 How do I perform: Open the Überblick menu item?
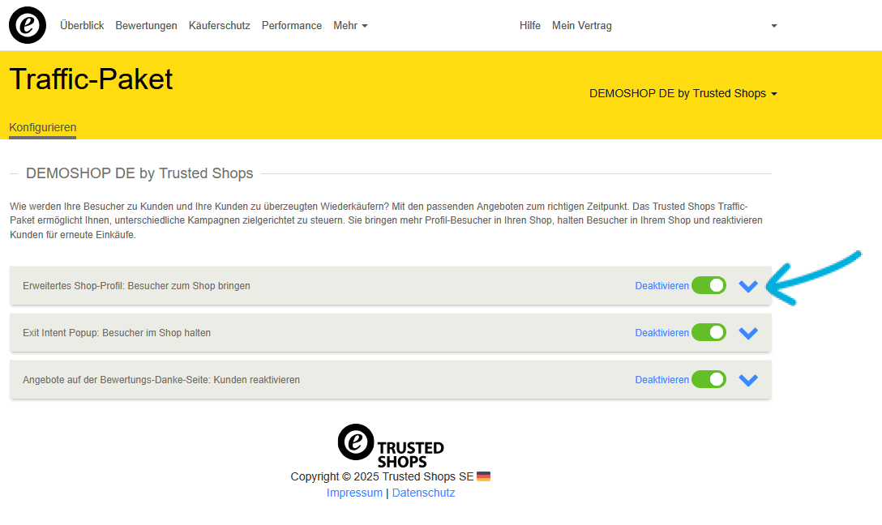(82, 25)
